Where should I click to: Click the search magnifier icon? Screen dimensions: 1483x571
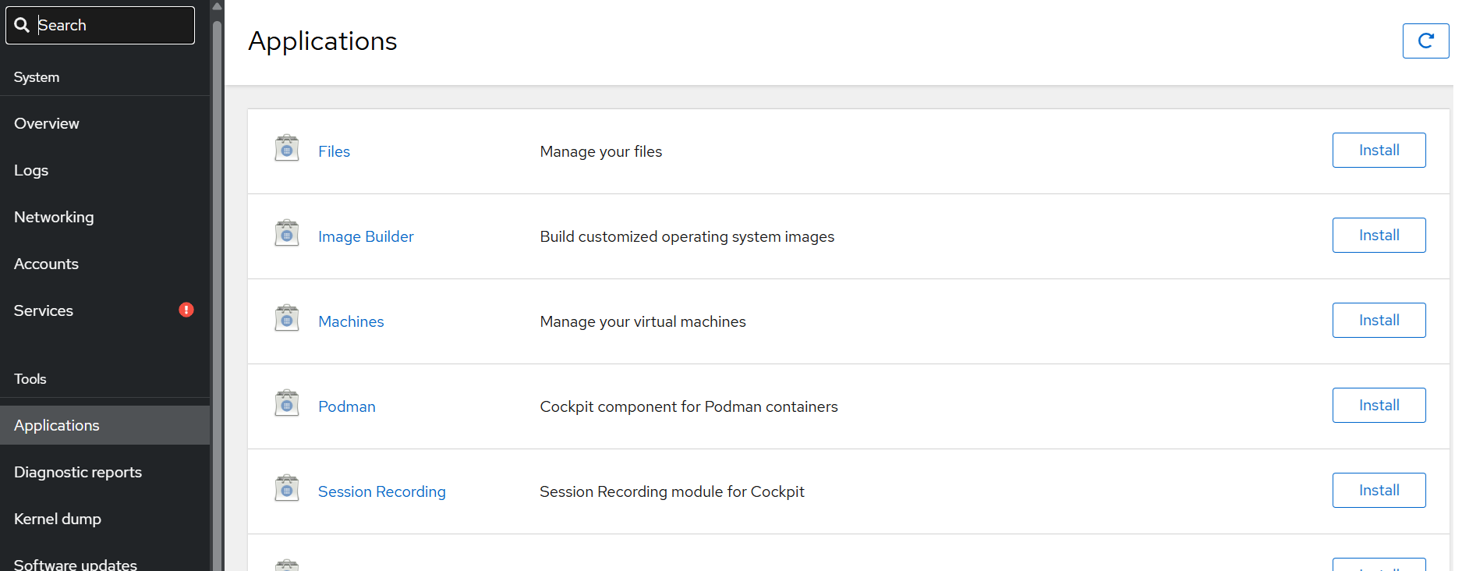point(22,26)
